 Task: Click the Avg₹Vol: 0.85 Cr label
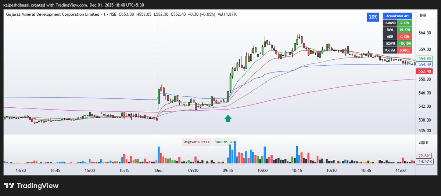197,142
